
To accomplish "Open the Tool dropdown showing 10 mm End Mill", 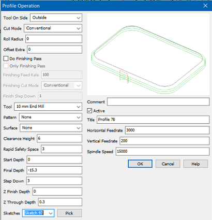I will coord(48,107).
